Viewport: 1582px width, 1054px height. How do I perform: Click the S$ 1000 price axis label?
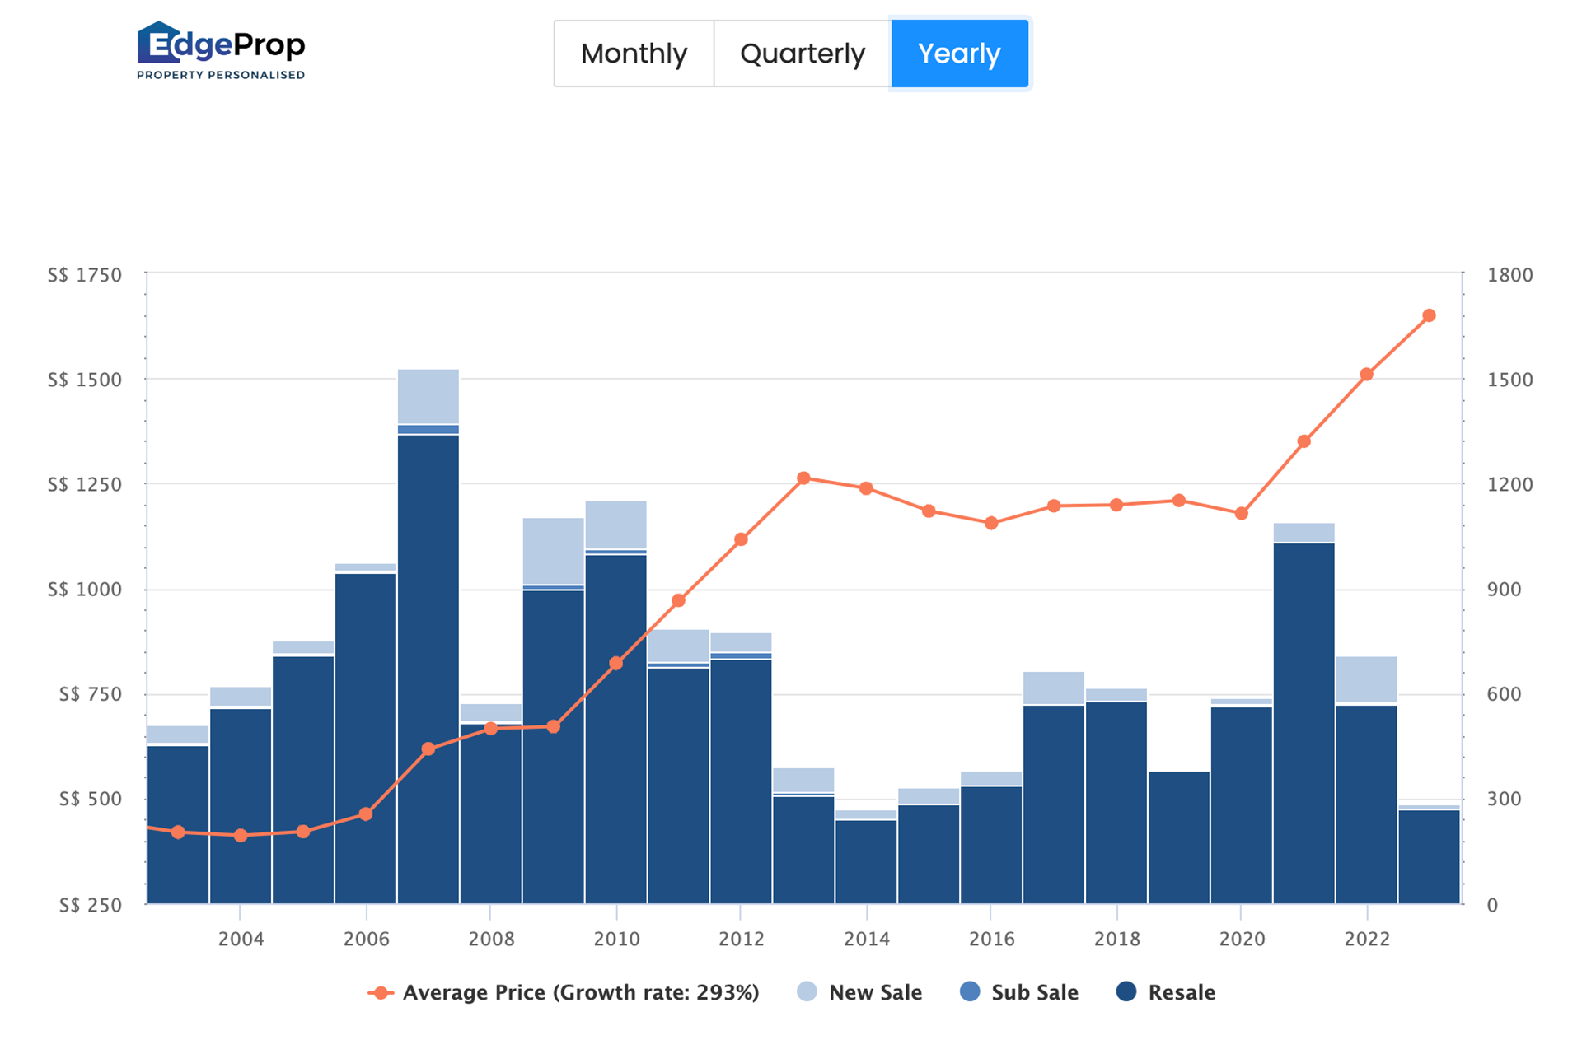(x=84, y=590)
